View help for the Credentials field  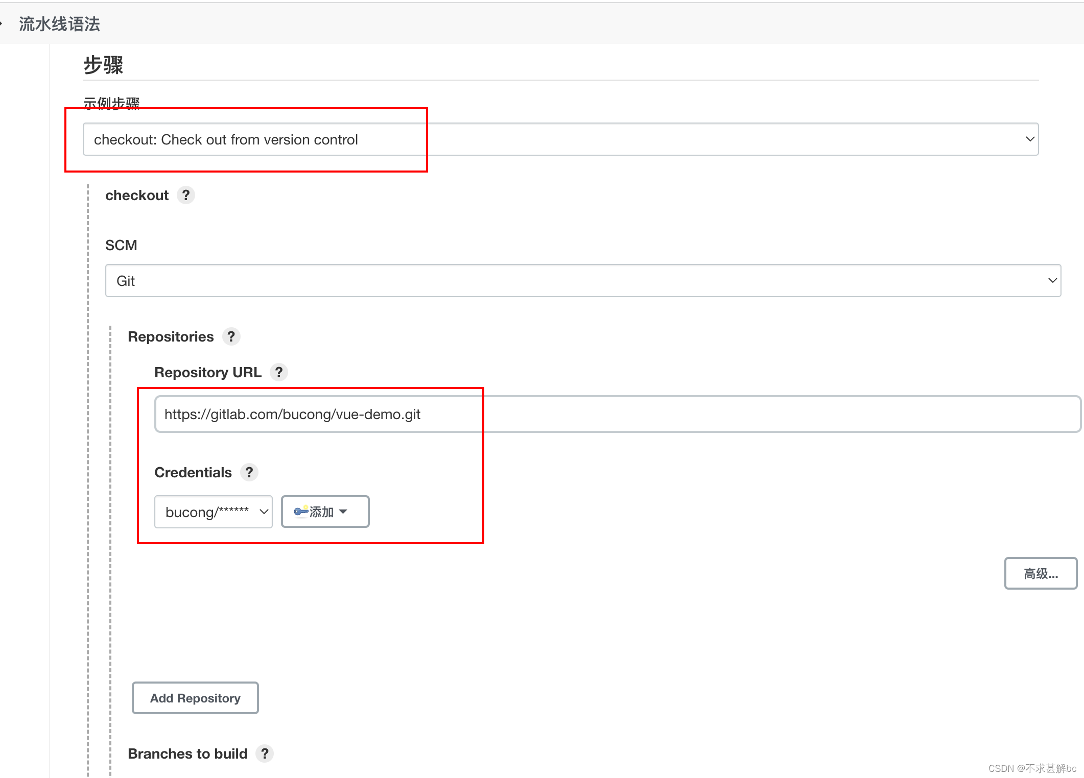(249, 472)
